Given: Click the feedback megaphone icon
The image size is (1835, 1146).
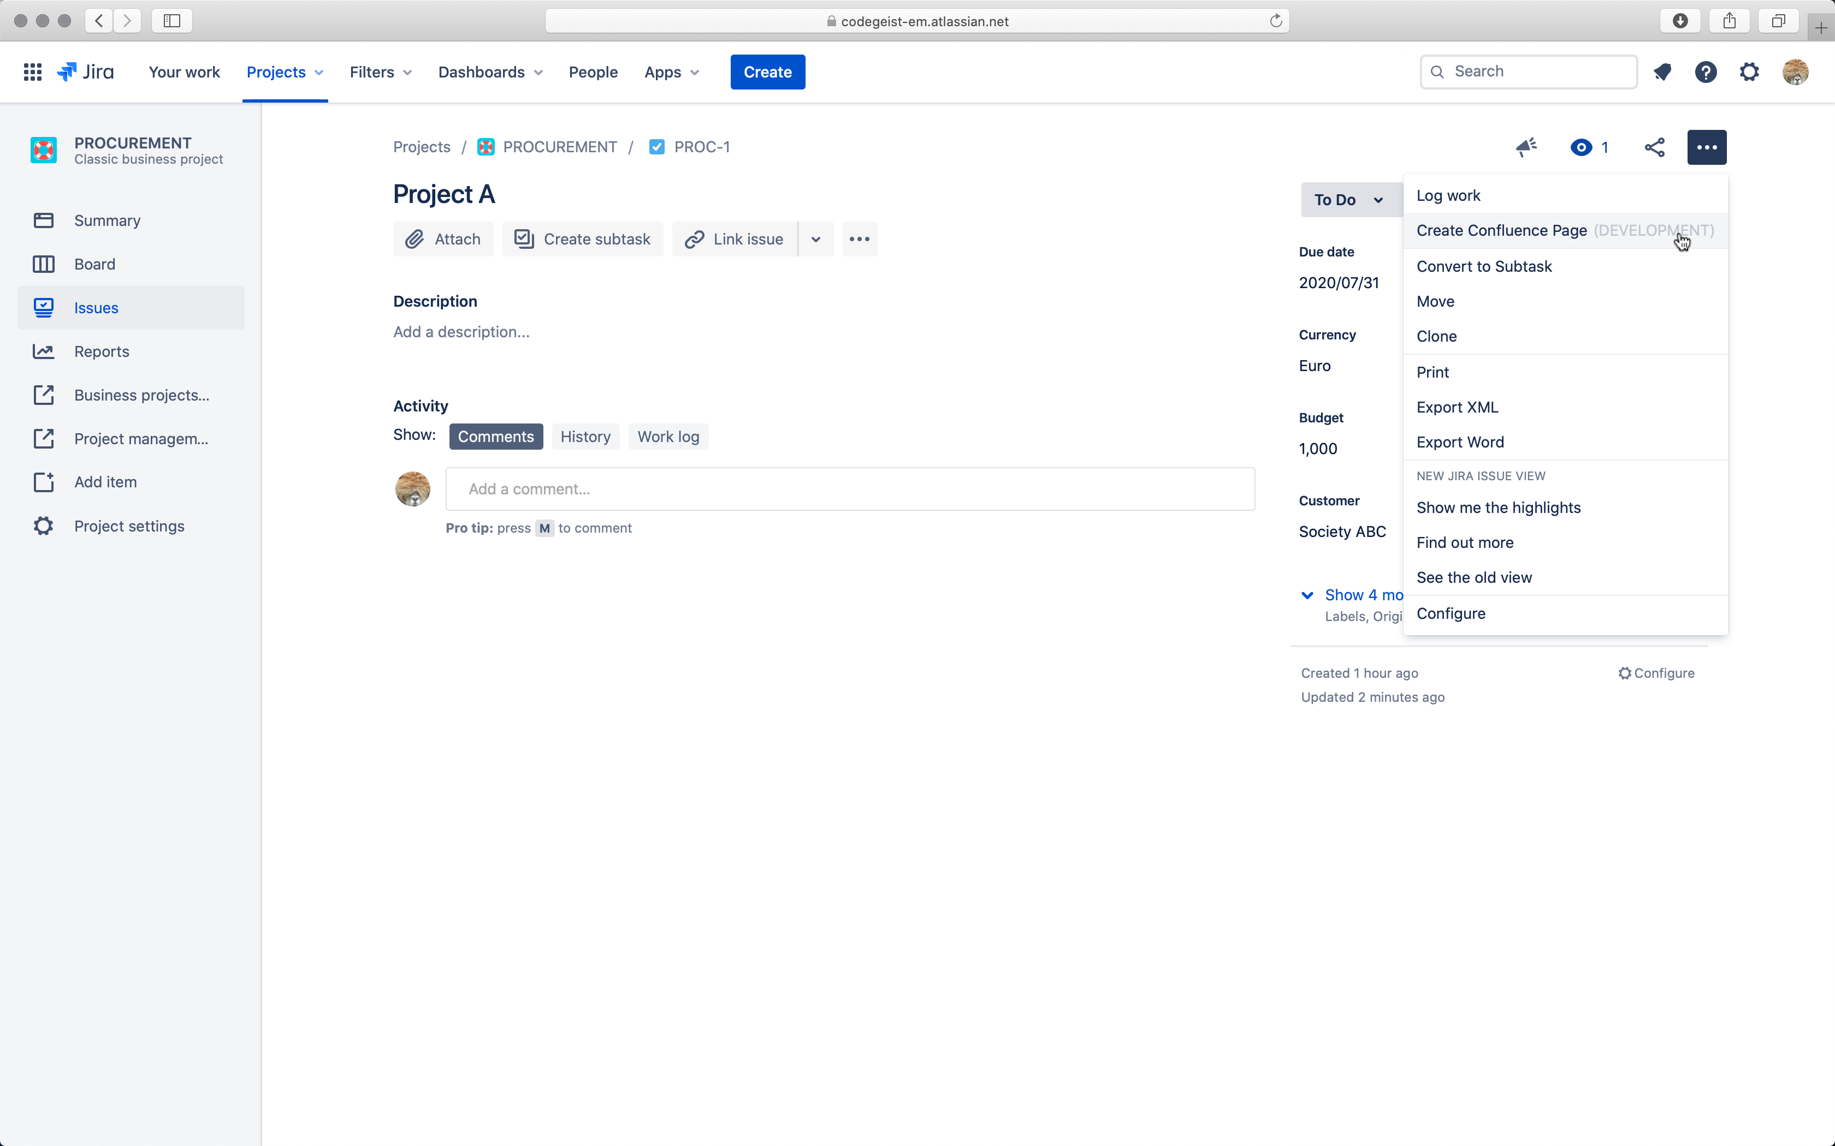Looking at the screenshot, I should [1526, 147].
